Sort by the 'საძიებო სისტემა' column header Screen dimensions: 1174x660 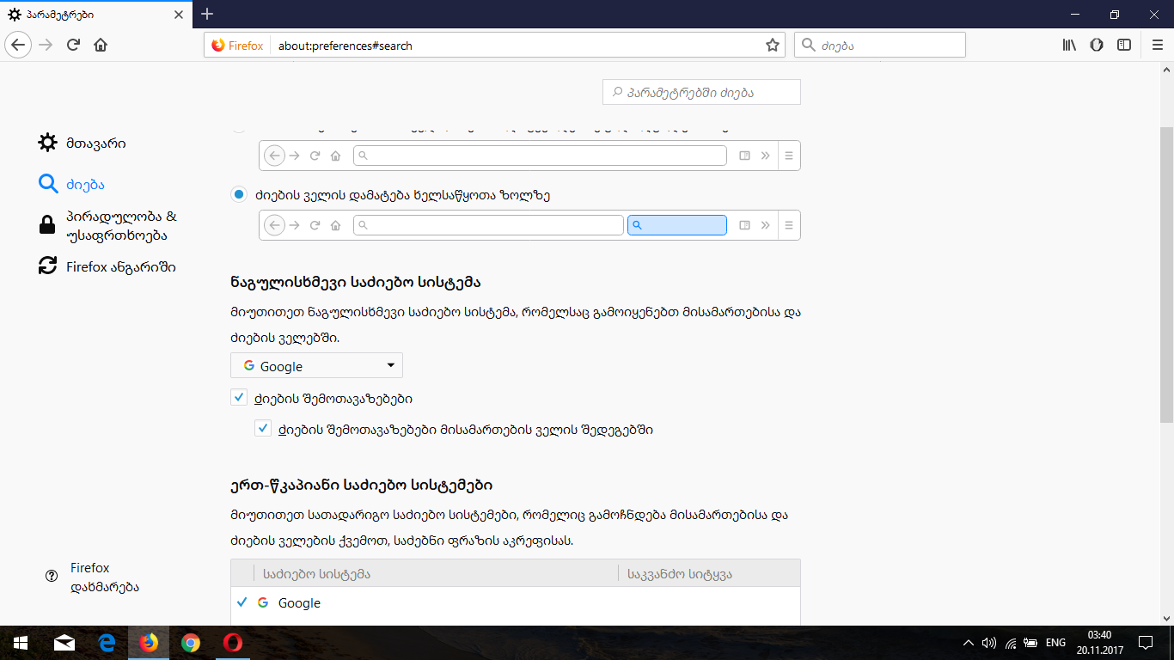tap(436, 573)
